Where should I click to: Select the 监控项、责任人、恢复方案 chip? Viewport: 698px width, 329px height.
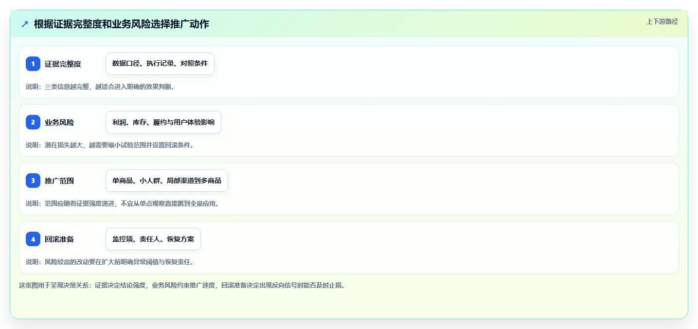point(153,239)
